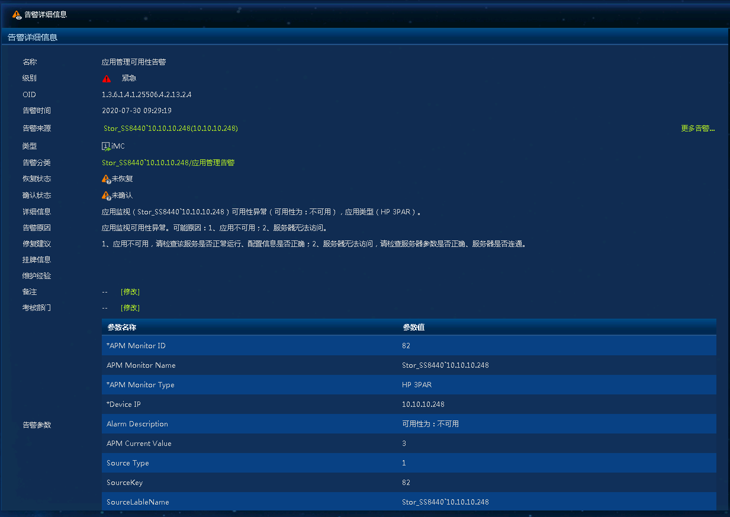Select the *APM Monitor Type parameter label
Screen dimensions: 730x517
coord(140,385)
